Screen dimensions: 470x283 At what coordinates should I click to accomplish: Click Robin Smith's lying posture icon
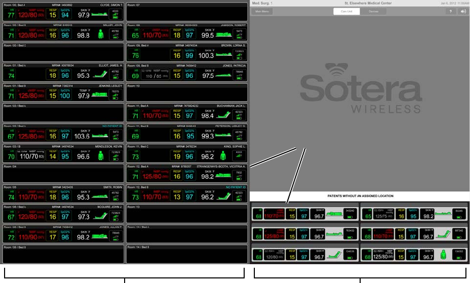(x=100, y=197)
